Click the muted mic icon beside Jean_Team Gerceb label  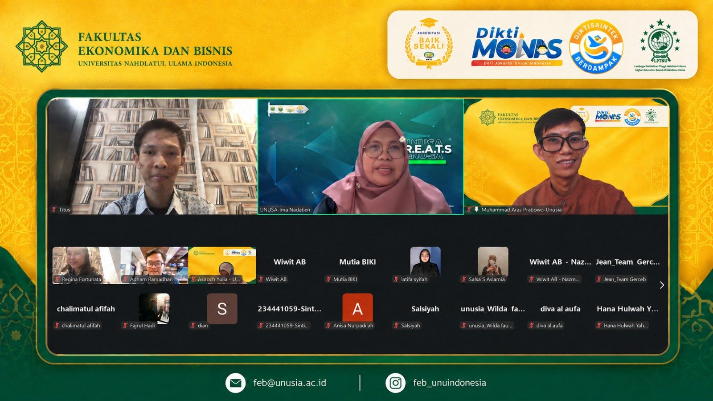click(x=599, y=279)
